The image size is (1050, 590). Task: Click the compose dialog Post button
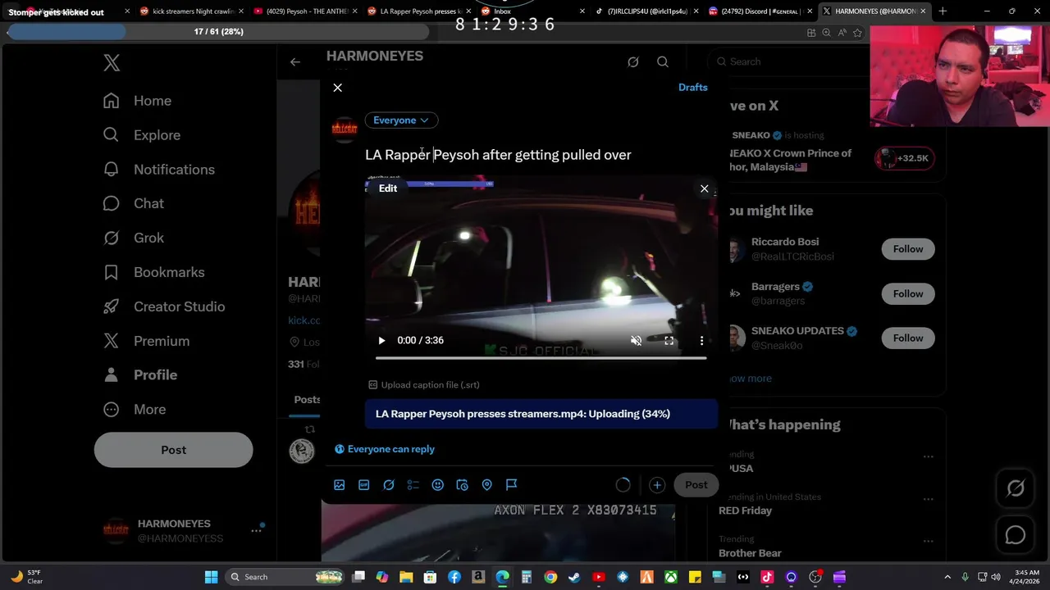(696, 485)
